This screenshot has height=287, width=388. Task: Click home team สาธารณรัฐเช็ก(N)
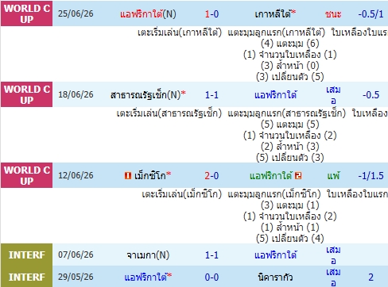145,94
